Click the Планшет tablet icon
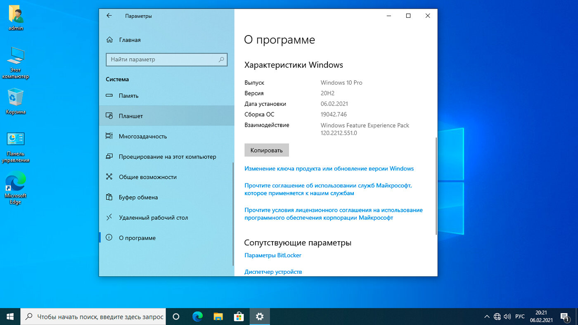 (x=109, y=116)
